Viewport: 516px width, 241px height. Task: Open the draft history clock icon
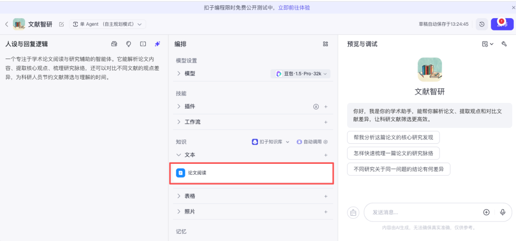point(482,24)
